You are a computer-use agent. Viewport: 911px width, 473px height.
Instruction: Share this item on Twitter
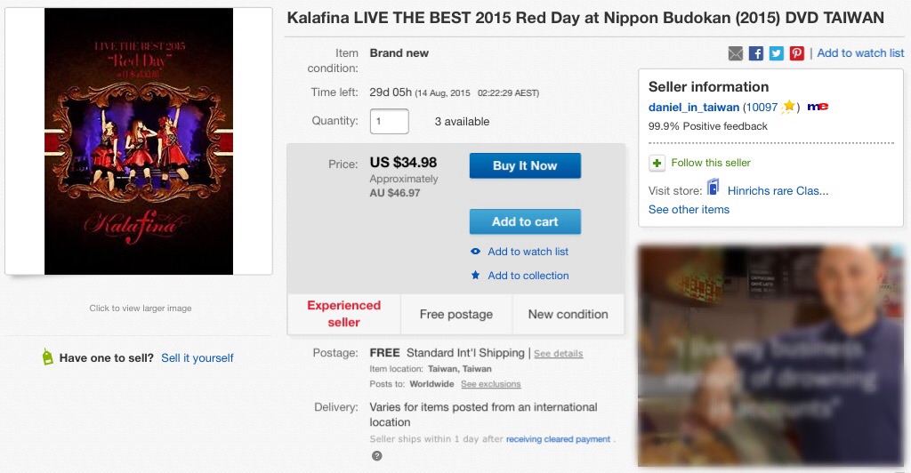coord(776,53)
